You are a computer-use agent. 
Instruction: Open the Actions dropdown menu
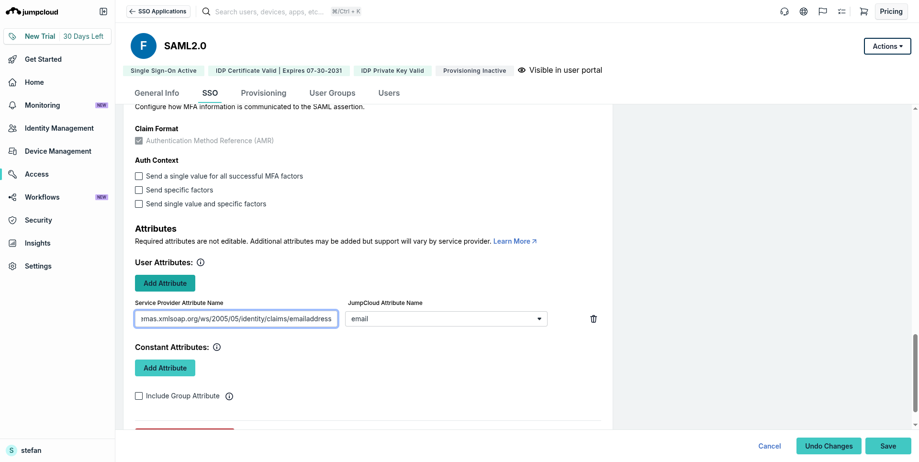pos(887,46)
